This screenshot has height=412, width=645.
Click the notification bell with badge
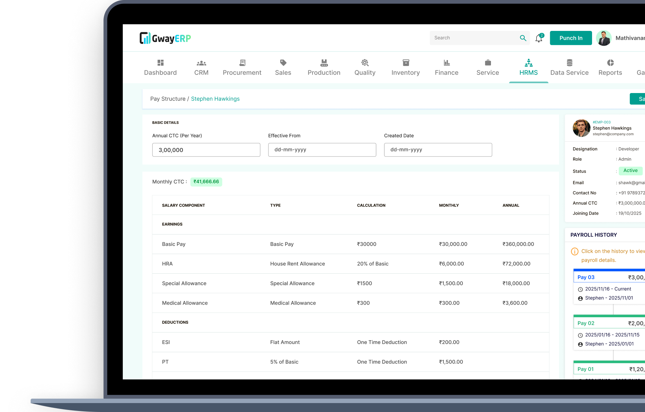(x=539, y=38)
